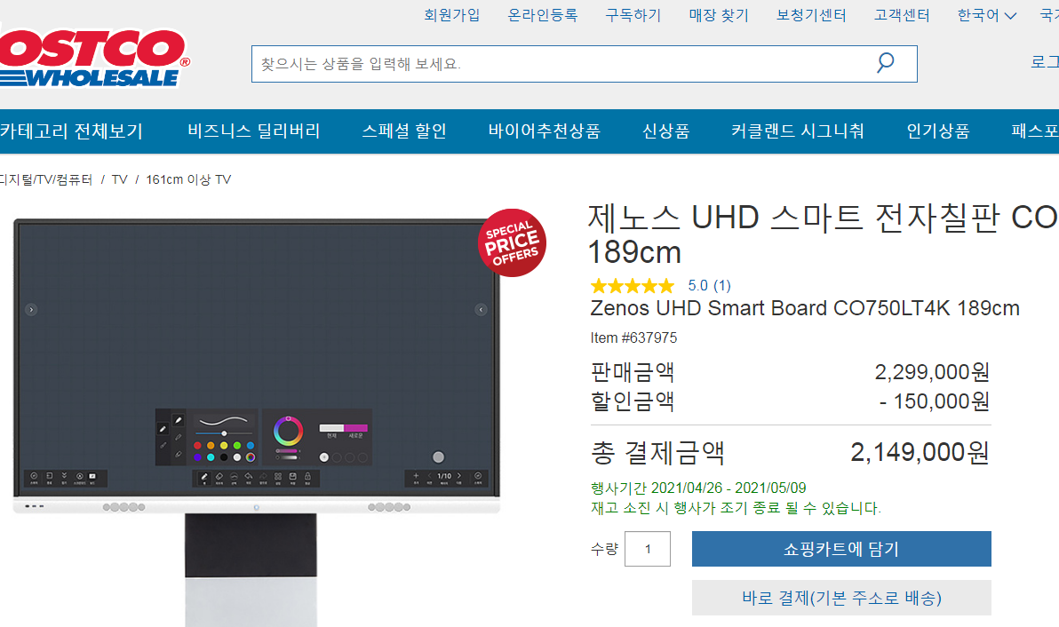The image size is (1059, 627).
Task: Open 신상품 menu item
Action: coord(666,131)
